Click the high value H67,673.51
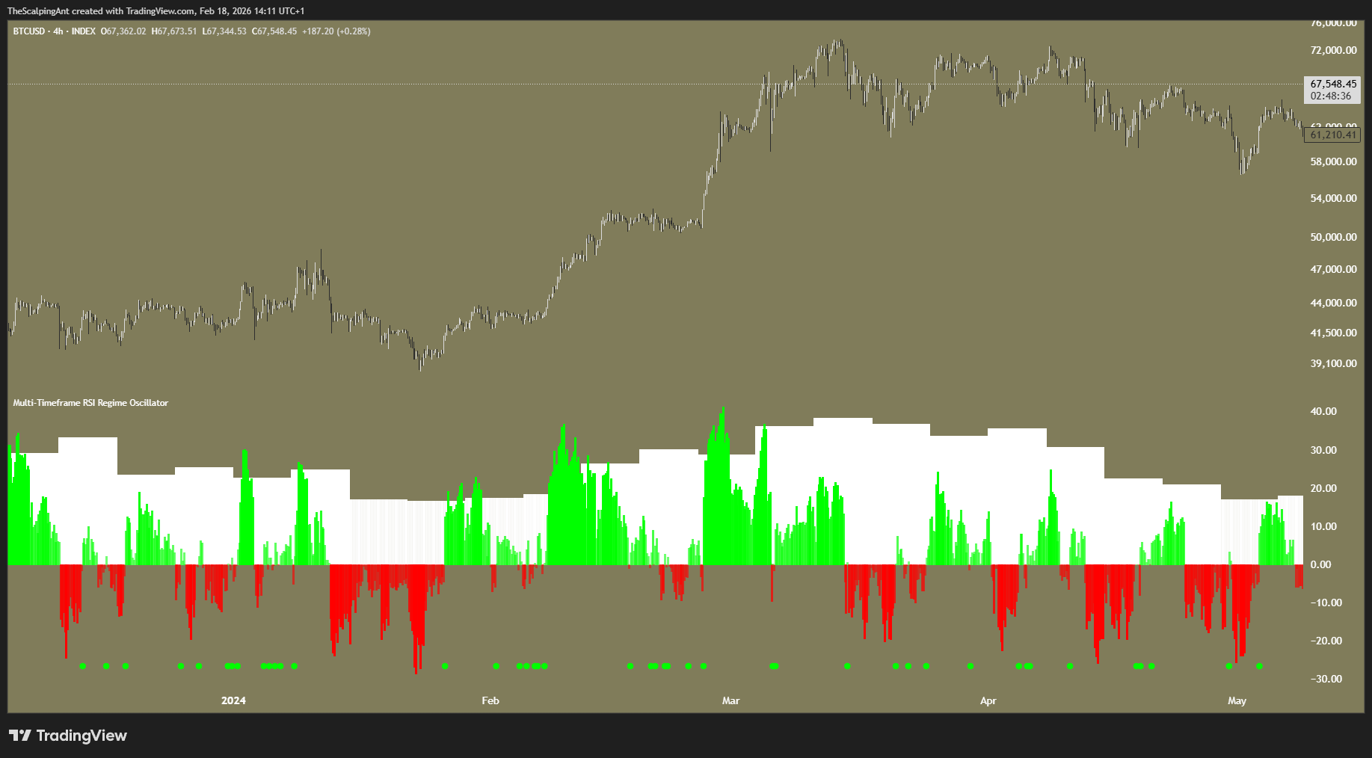The height and width of the screenshot is (758, 1372). (x=174, y=31)
